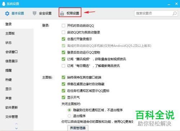Uncheck 订阅腾讯视频 checkbox
The width and height of the screenshot is (180, 131).
click(x=63, y=59)
